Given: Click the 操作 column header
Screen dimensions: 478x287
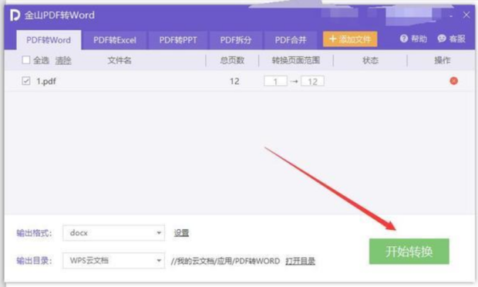Looking at the screenshot, I should point(443,60).
